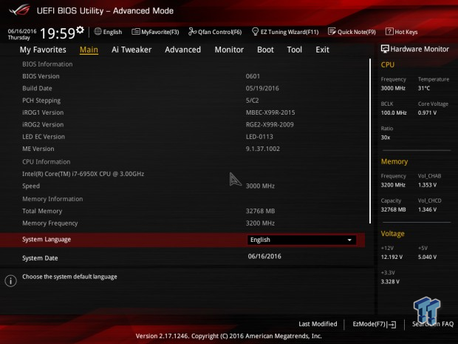This screenshot has width=458, height=344.
Task: Launch EZ Tuning Wizard bulb icon
Action: point(255,31)
